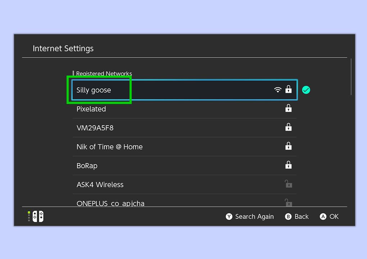Click the teal connected checkmark beside Silly goose
Viewport: 367px width, 259px height.
[306, 90]
